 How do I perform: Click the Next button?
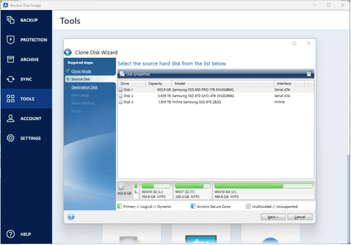(x=273, y=217)
